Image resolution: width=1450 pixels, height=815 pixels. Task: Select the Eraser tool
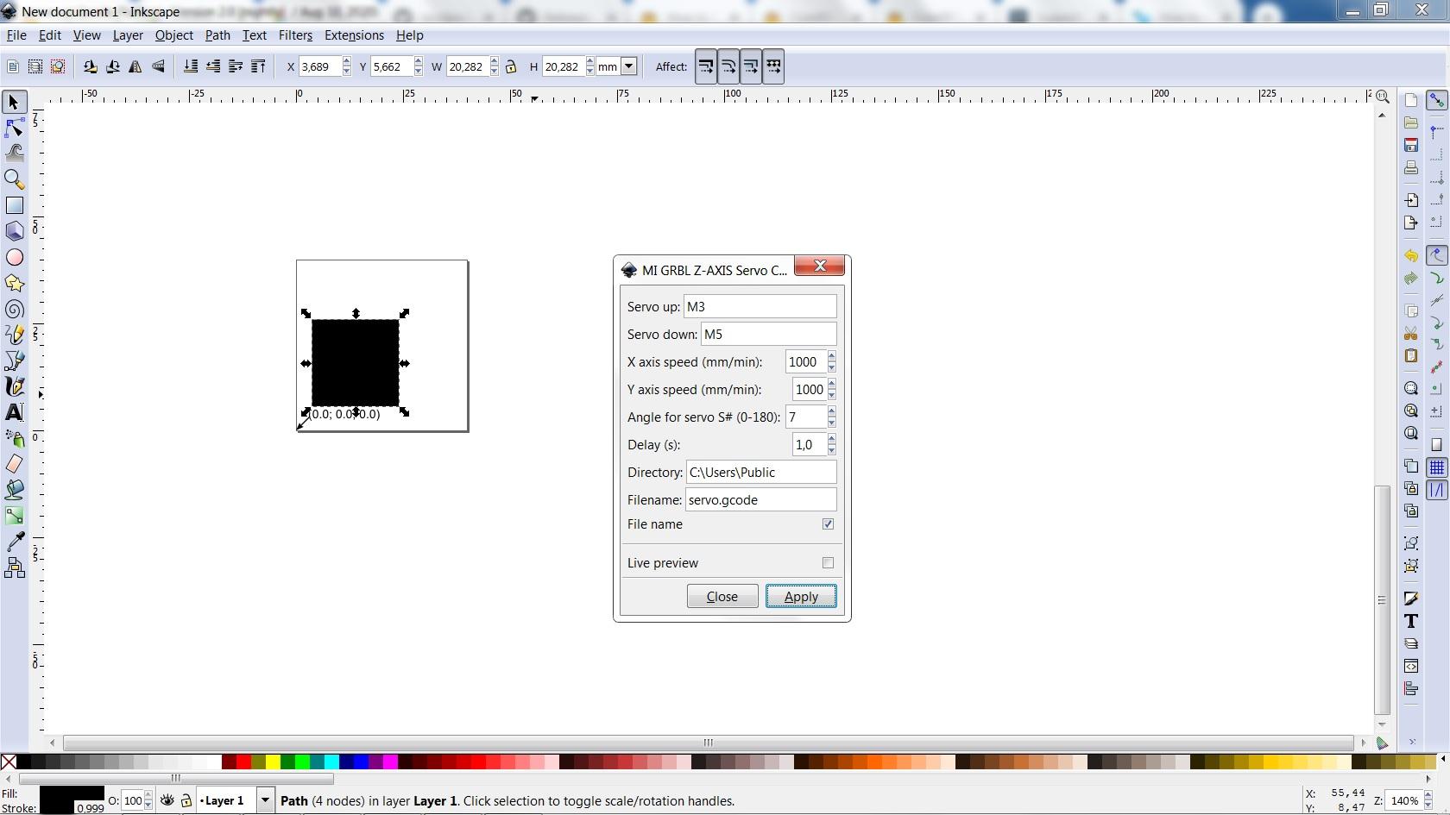(14, 465)
